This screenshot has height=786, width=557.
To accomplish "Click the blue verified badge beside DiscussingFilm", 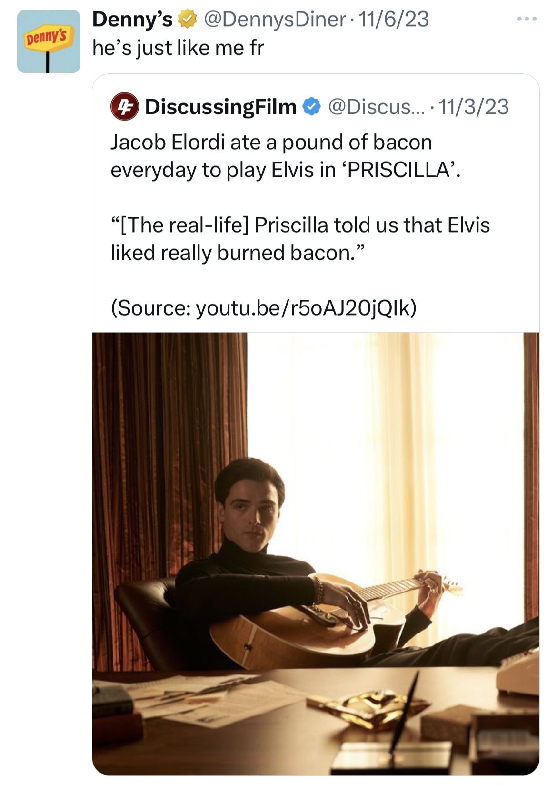I will [x=311, y=107].
